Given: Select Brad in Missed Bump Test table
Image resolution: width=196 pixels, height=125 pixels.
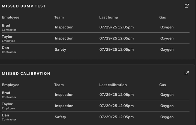Looking at the screenshot, I should pyautogui.click(x=6, y=25).
